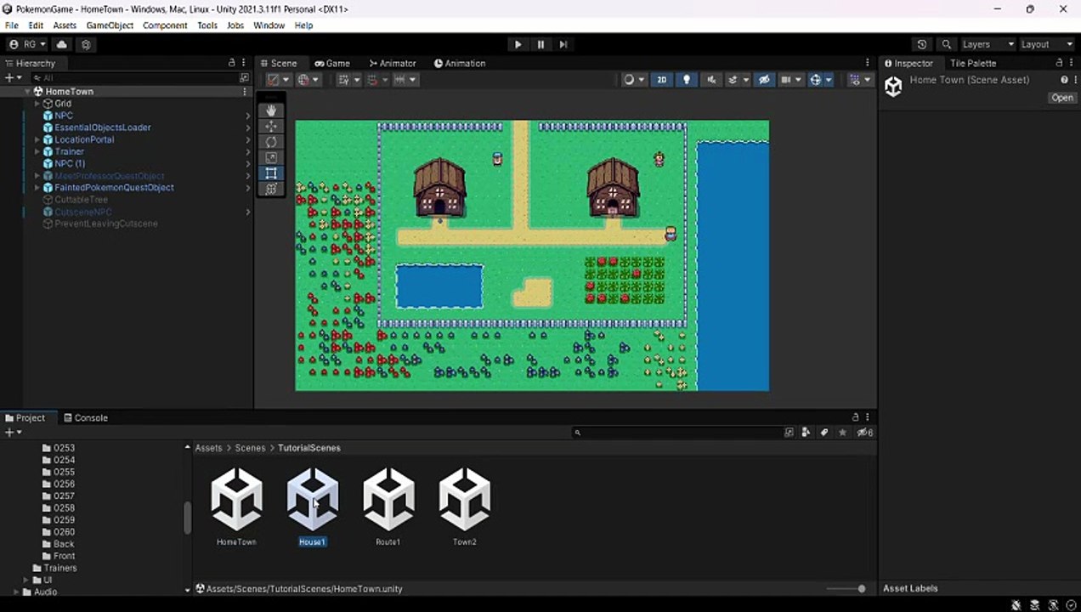Click favorites star icon in Project
The image size is (1081, 612).
842,433
